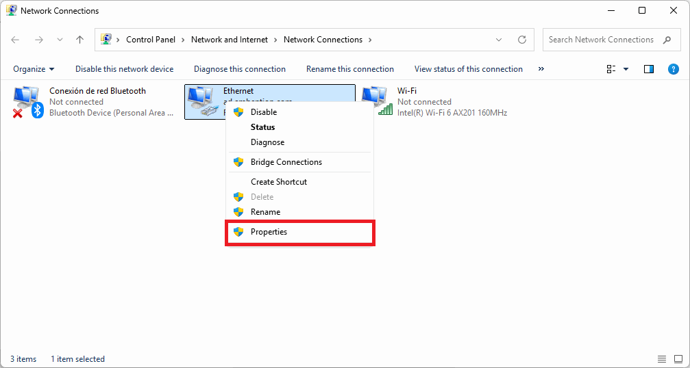Screen dimensions: 690x368
Task: Click the Search Network Connections field
Action: pos(601,40)
